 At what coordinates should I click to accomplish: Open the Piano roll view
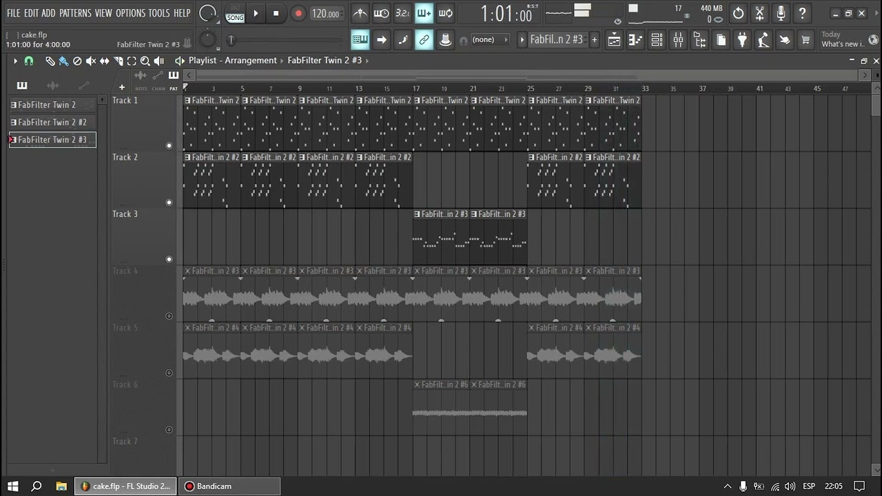(x=635, y=40)
